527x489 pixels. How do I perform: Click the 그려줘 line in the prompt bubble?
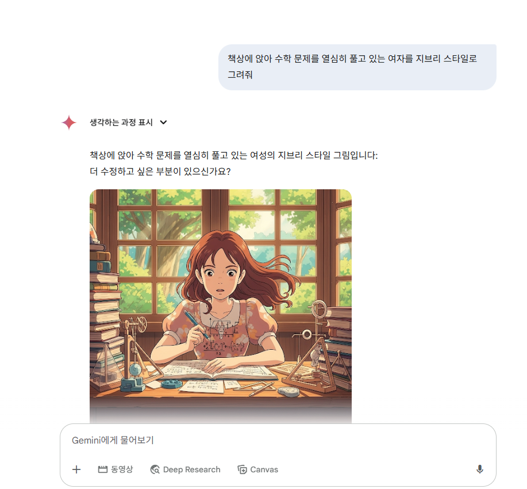point(240,75)
